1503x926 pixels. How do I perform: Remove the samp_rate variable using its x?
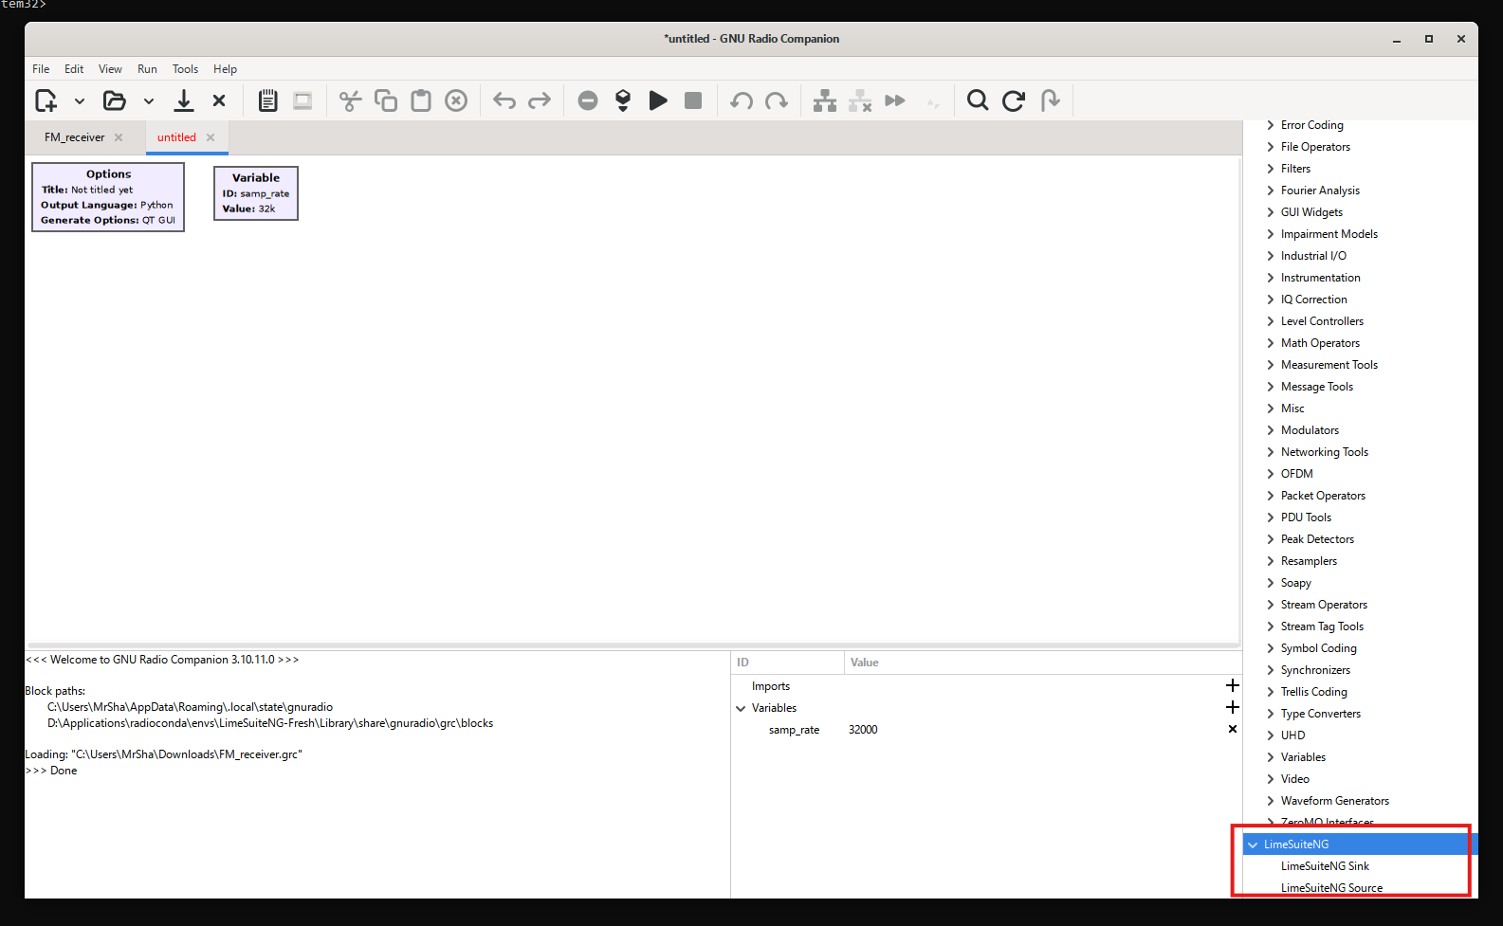click(1232, 729)
